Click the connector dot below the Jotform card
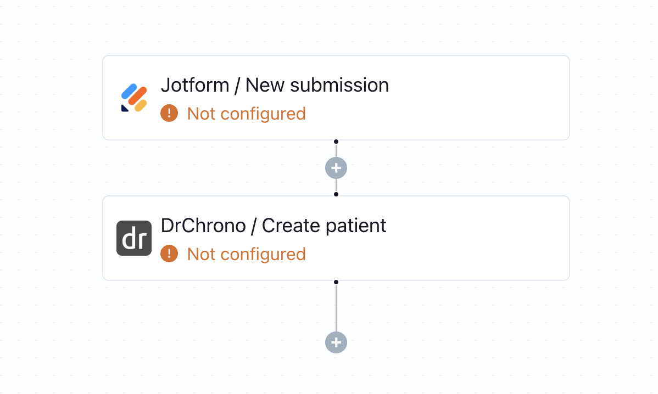The height and width of the screenshot is (394, 658). pos(336,141)
